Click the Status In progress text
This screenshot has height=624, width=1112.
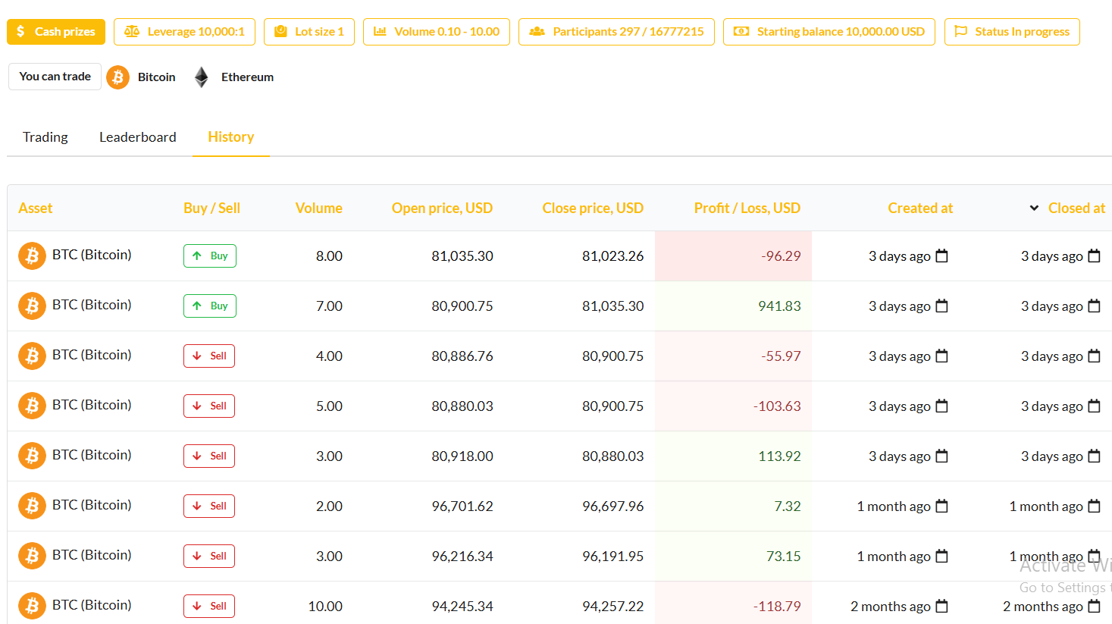(x=1022, y=32)
